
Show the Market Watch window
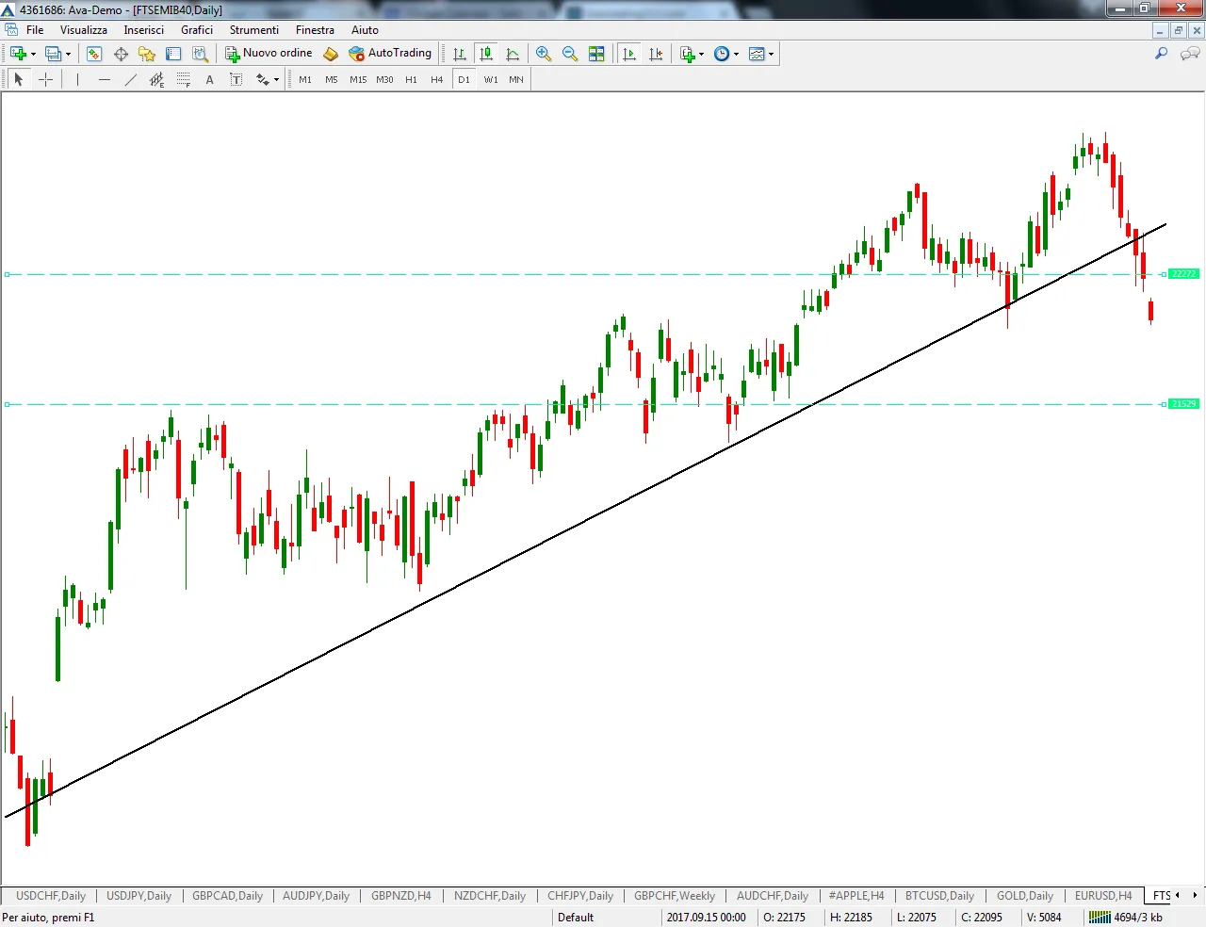94,54
